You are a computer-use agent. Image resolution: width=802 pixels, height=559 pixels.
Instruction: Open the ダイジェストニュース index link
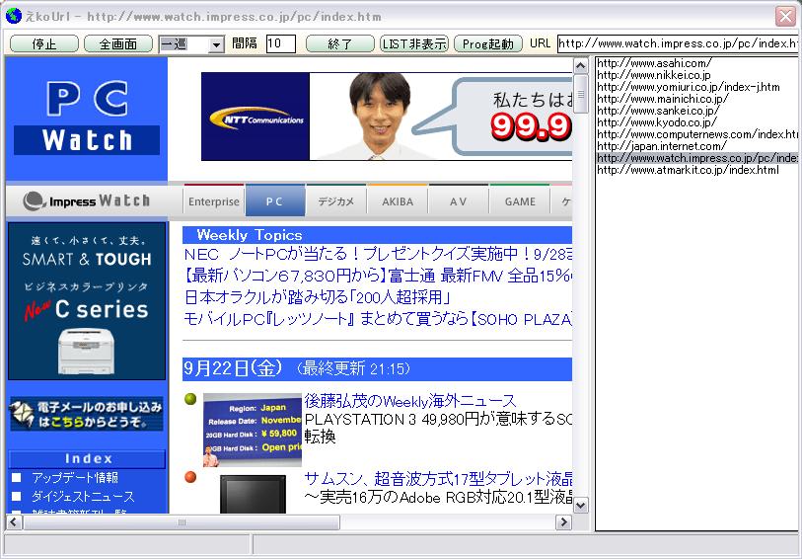83,497
